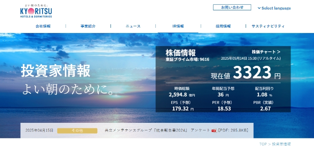Click the current stock price 3323
The width and height of the screenshot is (314, 159).
[x=252, y=72]
